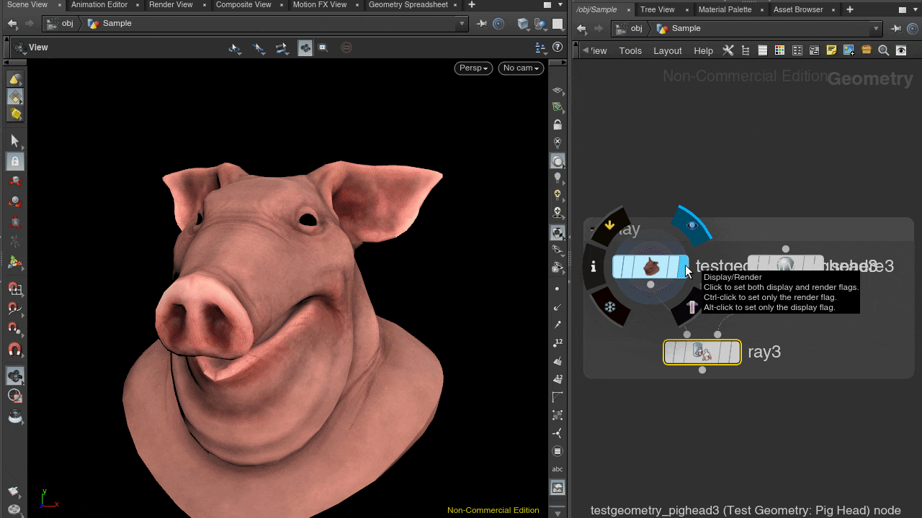922x518 pixels.
Task: Open the Tree View tab
Action: [657, 9]
